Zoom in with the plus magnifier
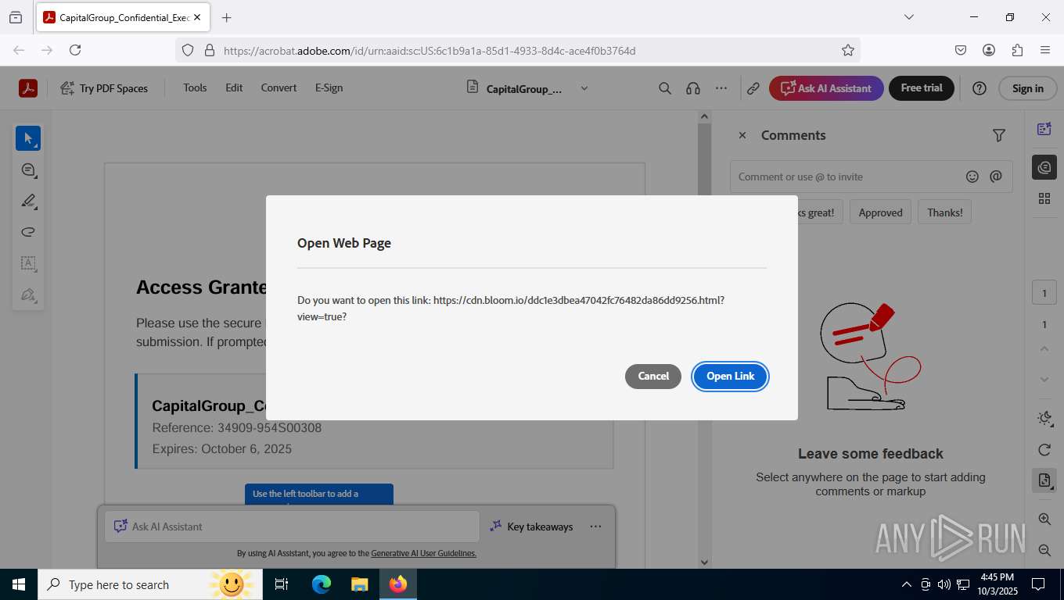Viewport: 1064px width, 600px height. point(1044,519)
